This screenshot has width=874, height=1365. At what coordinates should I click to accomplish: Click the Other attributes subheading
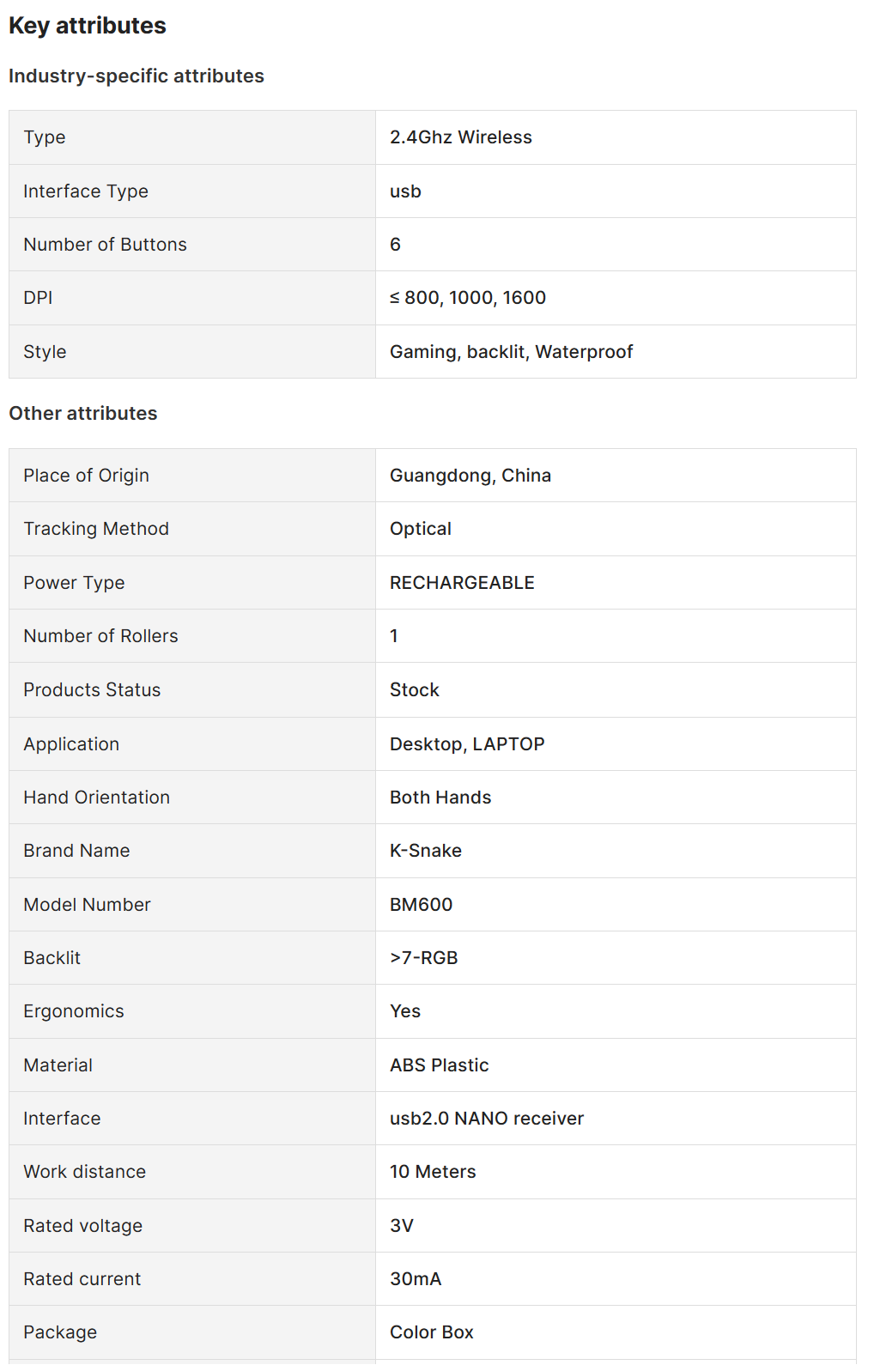pos(83,414)
